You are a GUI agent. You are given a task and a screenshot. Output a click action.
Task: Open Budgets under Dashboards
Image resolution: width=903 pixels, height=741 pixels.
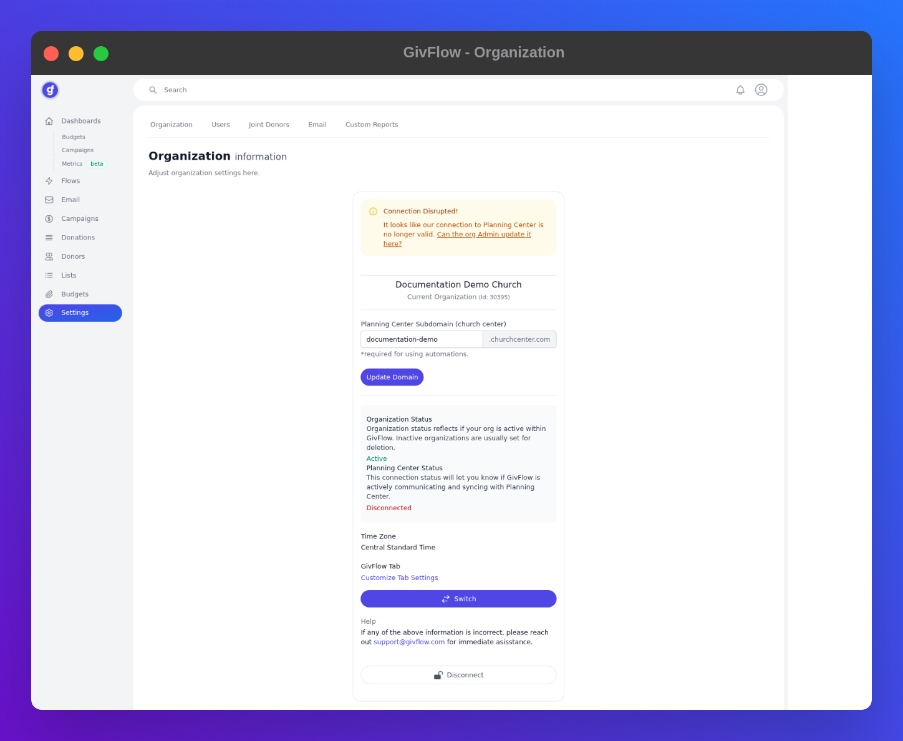pos(74,137)
